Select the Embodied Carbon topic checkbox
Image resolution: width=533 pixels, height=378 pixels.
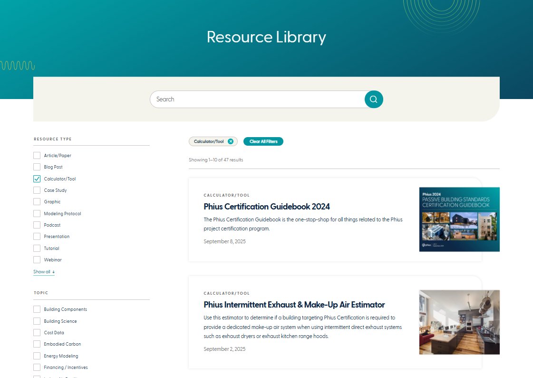pyautogui.click(x=37, y=344)
